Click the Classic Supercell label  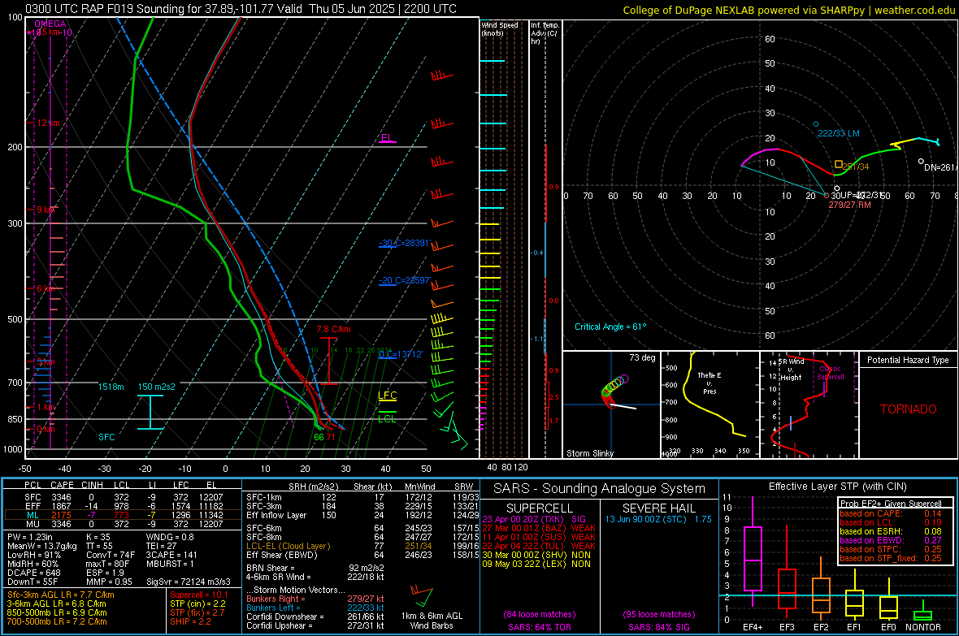831,373
